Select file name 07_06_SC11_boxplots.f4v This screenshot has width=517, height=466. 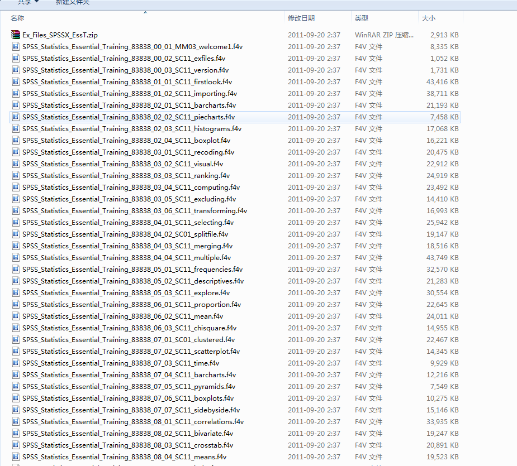click(128, 398)
